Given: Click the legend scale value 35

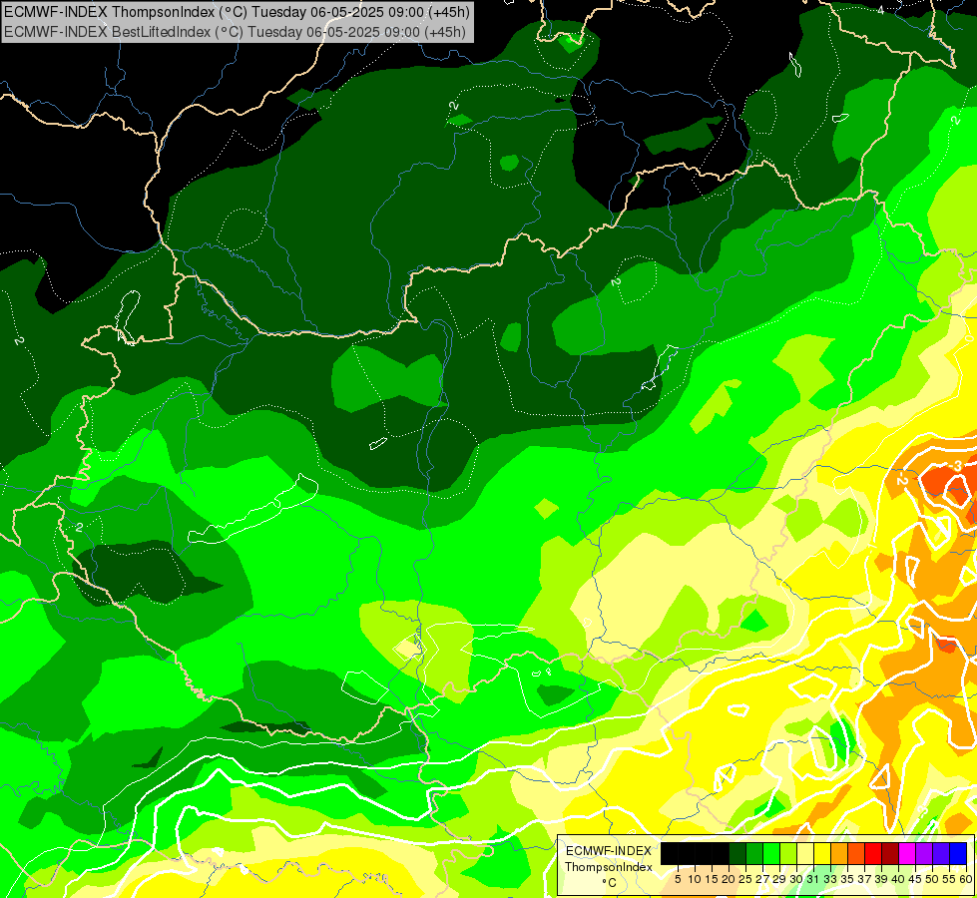Looking at the screenshot, I should coord(848,879).
